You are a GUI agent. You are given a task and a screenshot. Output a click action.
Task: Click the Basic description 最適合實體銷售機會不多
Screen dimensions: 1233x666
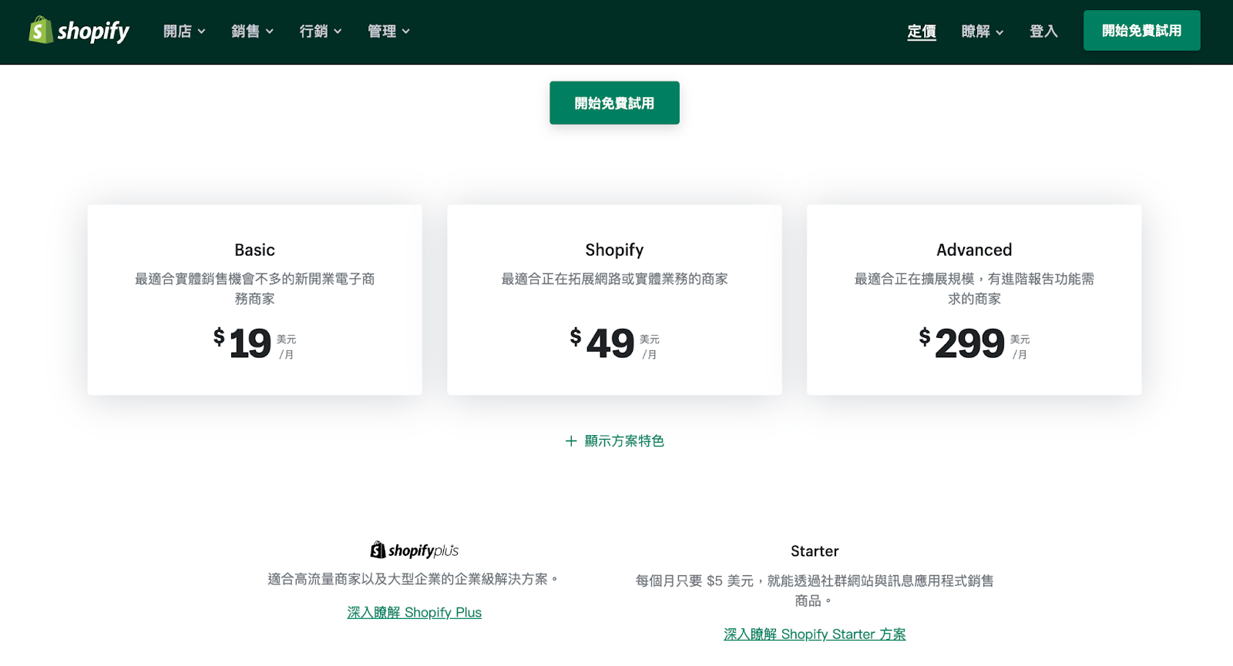tap(255, 289)
